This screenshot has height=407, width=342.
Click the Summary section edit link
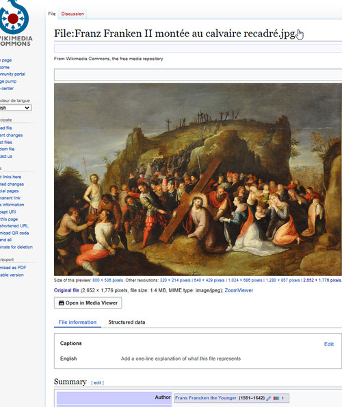(98, 382)
